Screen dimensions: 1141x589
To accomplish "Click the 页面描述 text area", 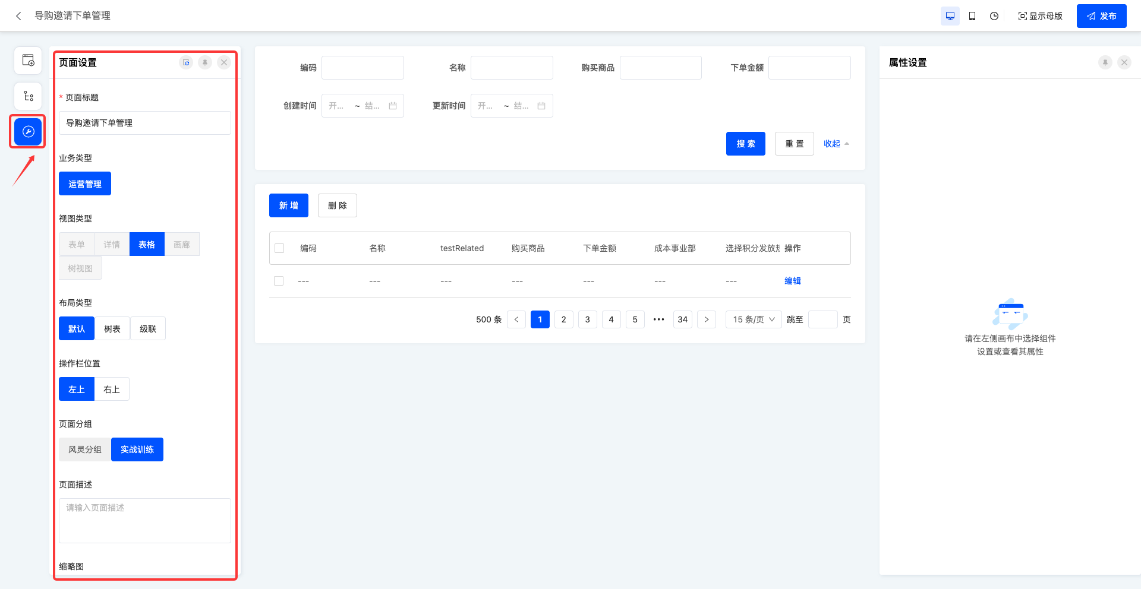I will click(145, 520).
